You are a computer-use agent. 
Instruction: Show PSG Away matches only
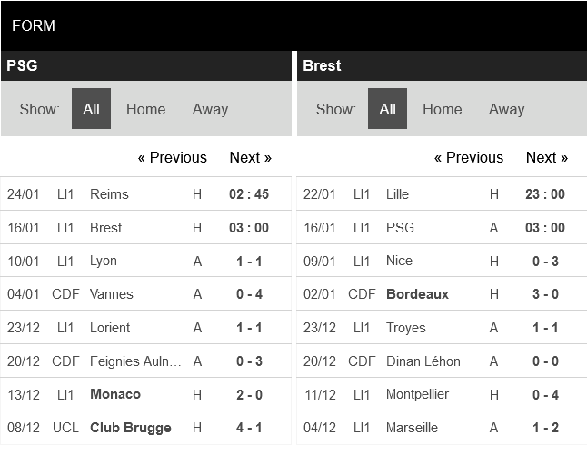[x=210, y=109]
